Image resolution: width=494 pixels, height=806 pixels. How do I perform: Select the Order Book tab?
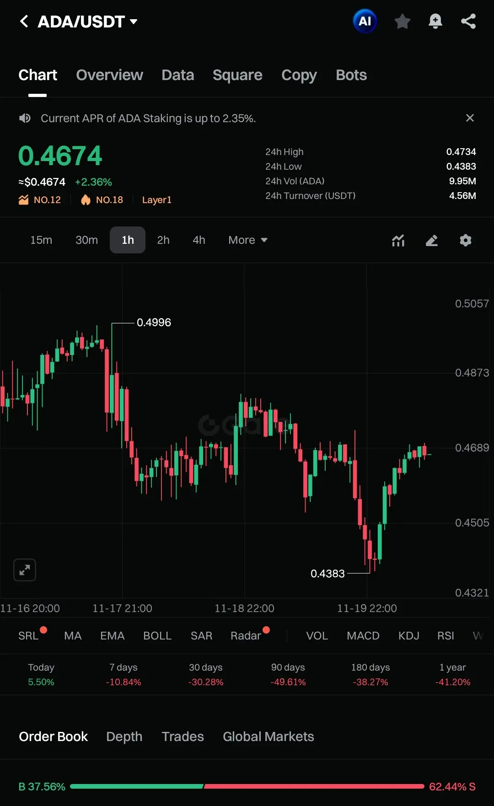(53, 736)
